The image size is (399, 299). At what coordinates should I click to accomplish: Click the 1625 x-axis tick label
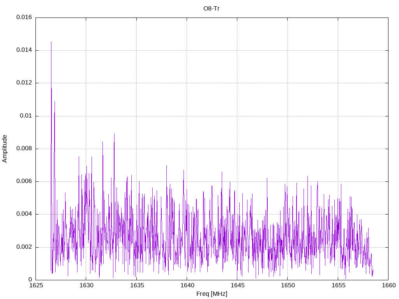click(36, 285)
